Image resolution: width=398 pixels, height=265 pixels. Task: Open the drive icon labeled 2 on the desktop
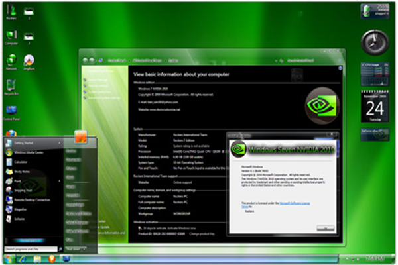[x=29, y=13]
